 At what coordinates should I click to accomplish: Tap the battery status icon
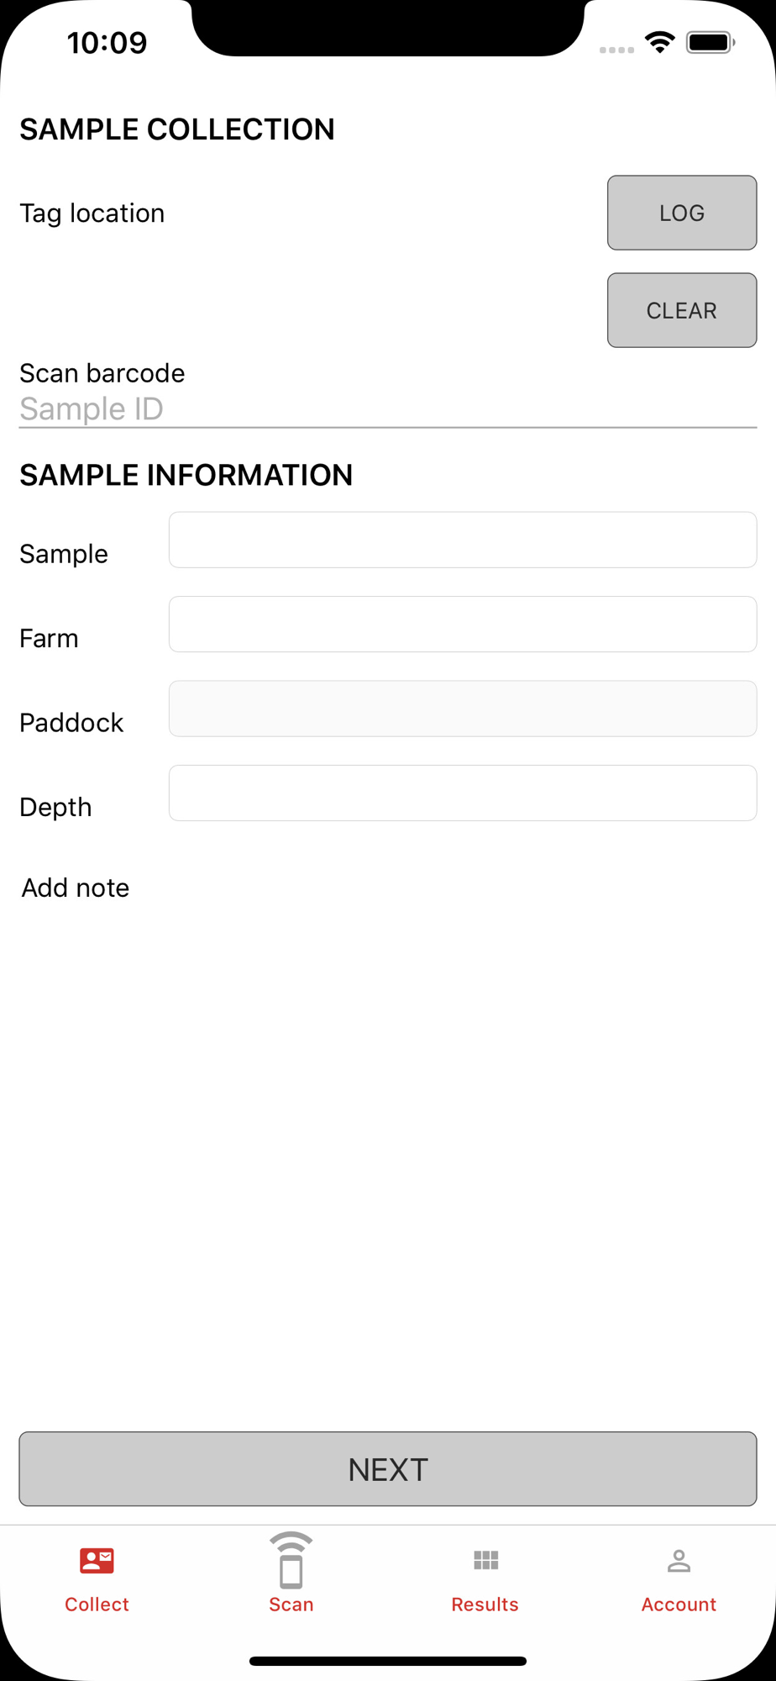click(710, 42)
